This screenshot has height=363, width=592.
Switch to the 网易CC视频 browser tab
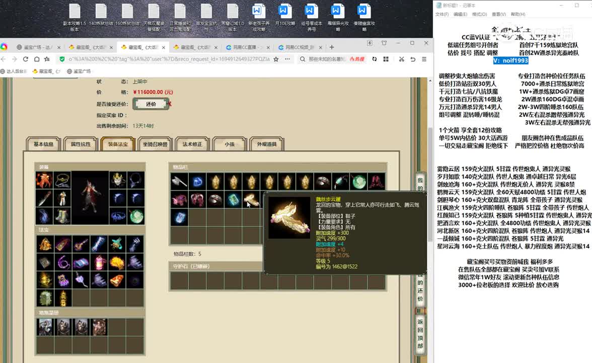click(300, 47)
